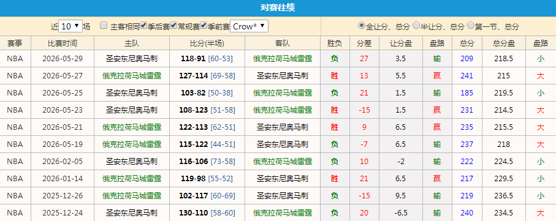Click the 对赛往绩 title bar
556x221 pixels.
click(x=278, y=8)
